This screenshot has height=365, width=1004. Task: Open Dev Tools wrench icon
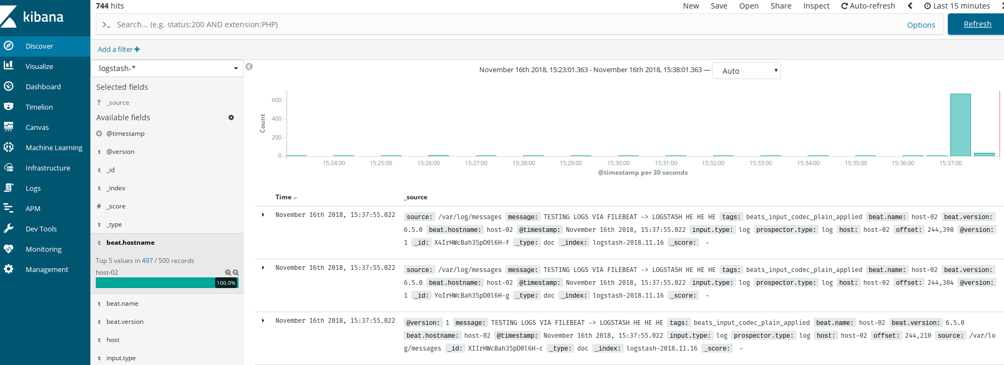click(9, 228)
